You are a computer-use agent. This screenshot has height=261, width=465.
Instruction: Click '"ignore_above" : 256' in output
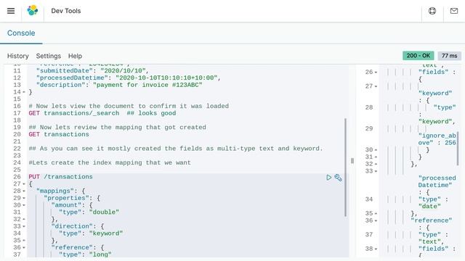coord(437,139)
